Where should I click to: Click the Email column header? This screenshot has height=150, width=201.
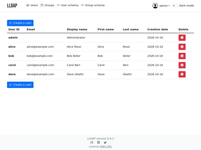31,29
